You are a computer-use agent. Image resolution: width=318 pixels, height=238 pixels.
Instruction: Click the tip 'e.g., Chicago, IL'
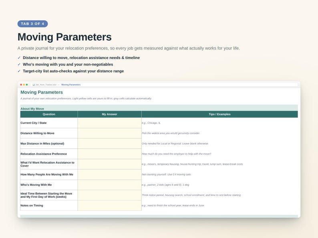(x=151, y=123)
